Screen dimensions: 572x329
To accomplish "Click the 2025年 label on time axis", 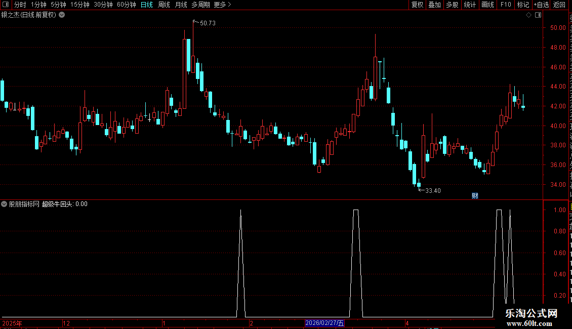I will point(12,323).
